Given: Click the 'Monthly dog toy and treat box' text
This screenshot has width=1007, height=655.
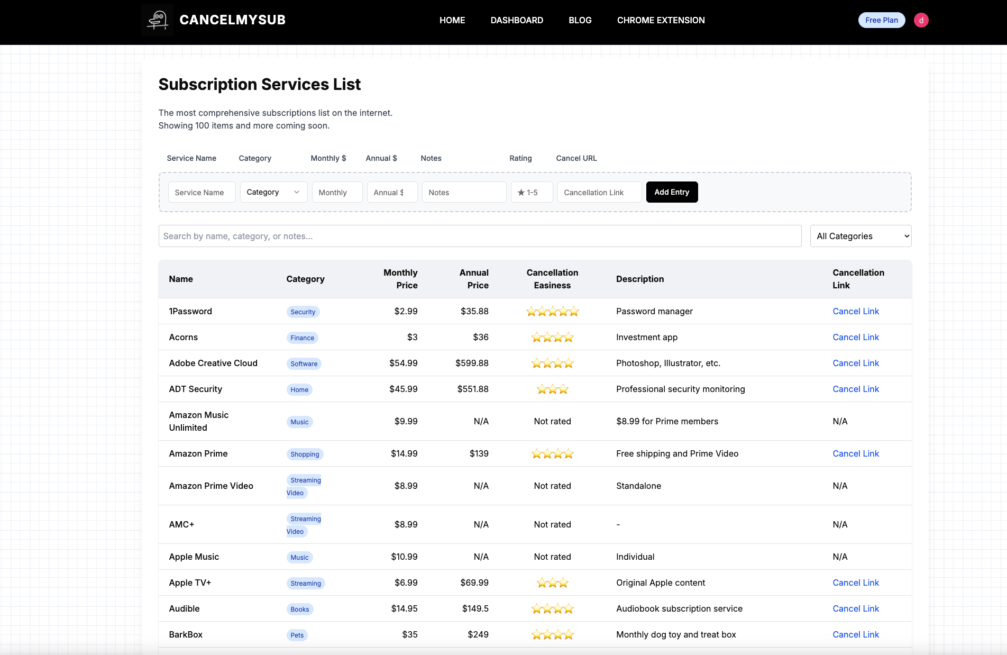Looking at the screenshot, I should [676, 634].
